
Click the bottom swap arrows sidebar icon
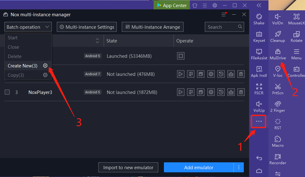(x=278, y=174)
